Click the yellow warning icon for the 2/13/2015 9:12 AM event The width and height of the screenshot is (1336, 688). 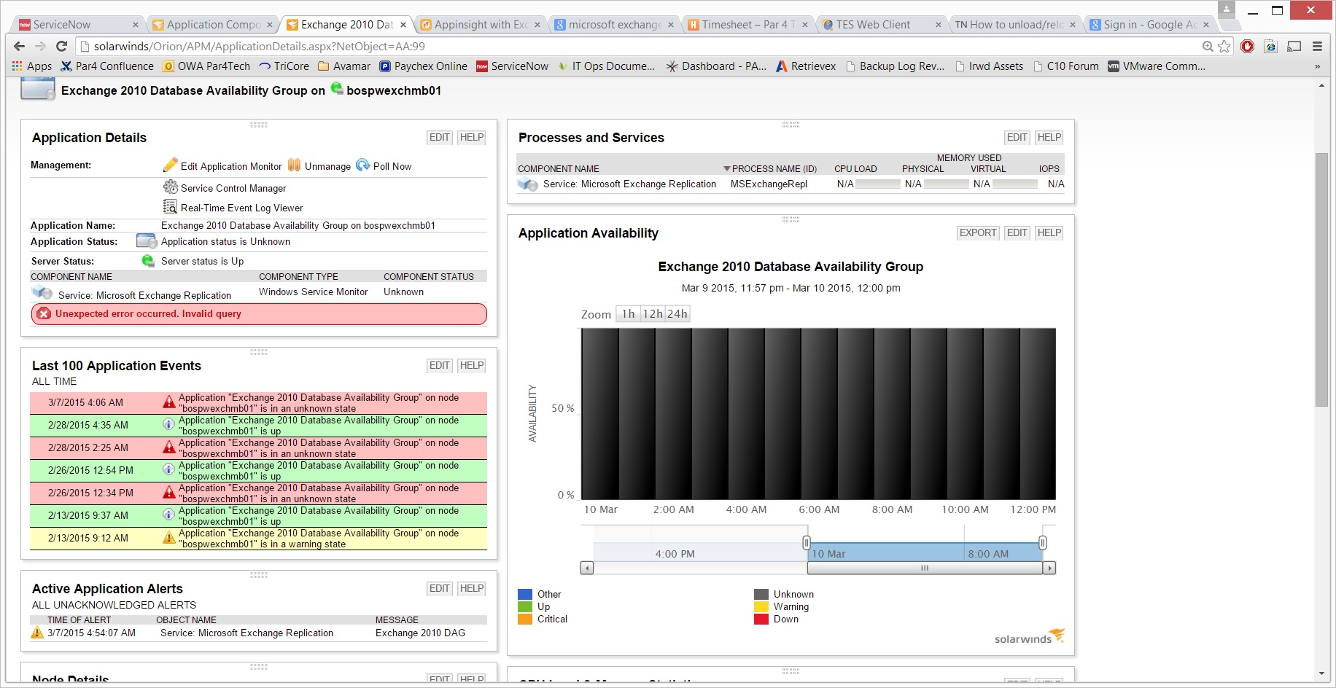[169, 538]
